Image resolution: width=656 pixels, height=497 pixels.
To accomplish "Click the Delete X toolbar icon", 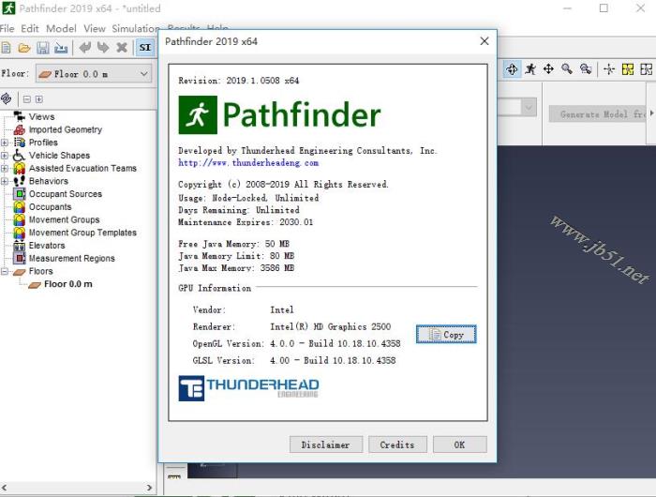I will tap(122, 48).
